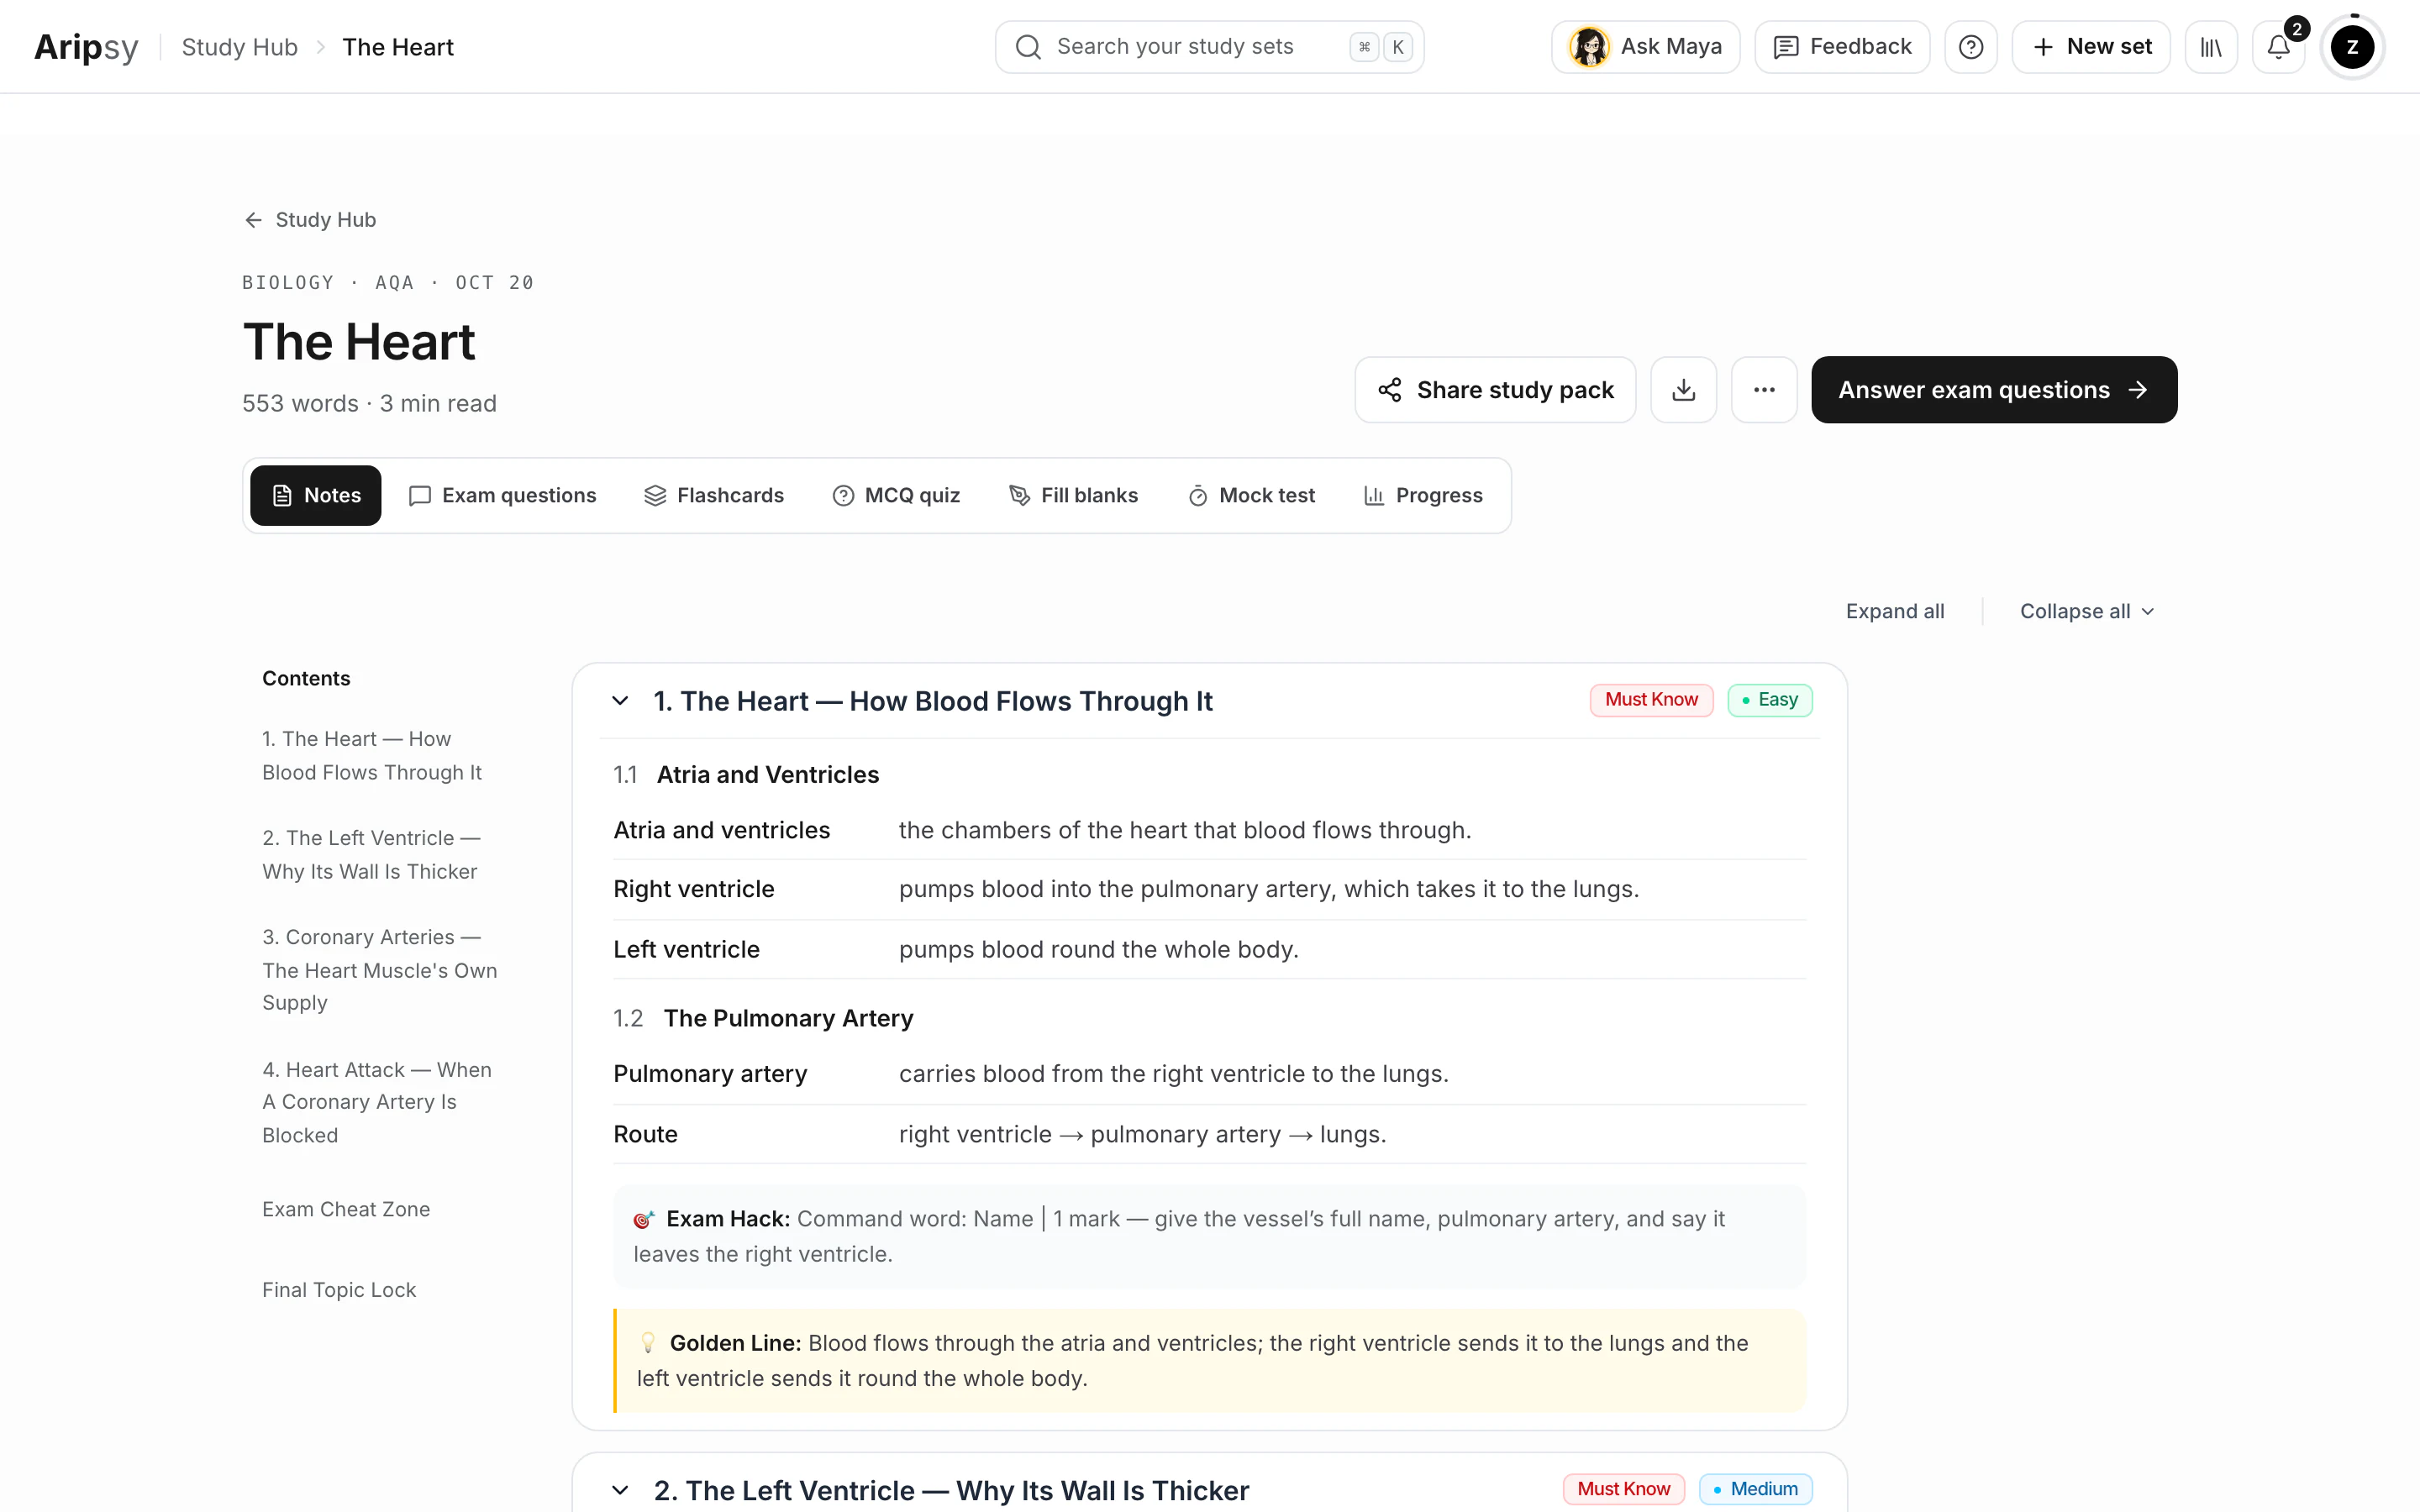This screenshot has height=1512, width=2420.
Task: Click the 'Right ventricle' term row
Action: pyautogui.click(x=1210, y=889)
